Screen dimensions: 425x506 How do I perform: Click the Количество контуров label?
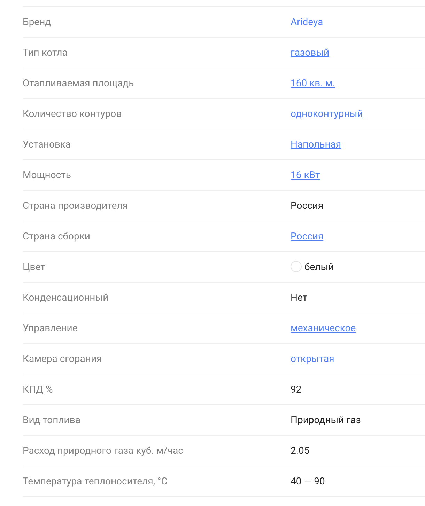coord(72,114)
